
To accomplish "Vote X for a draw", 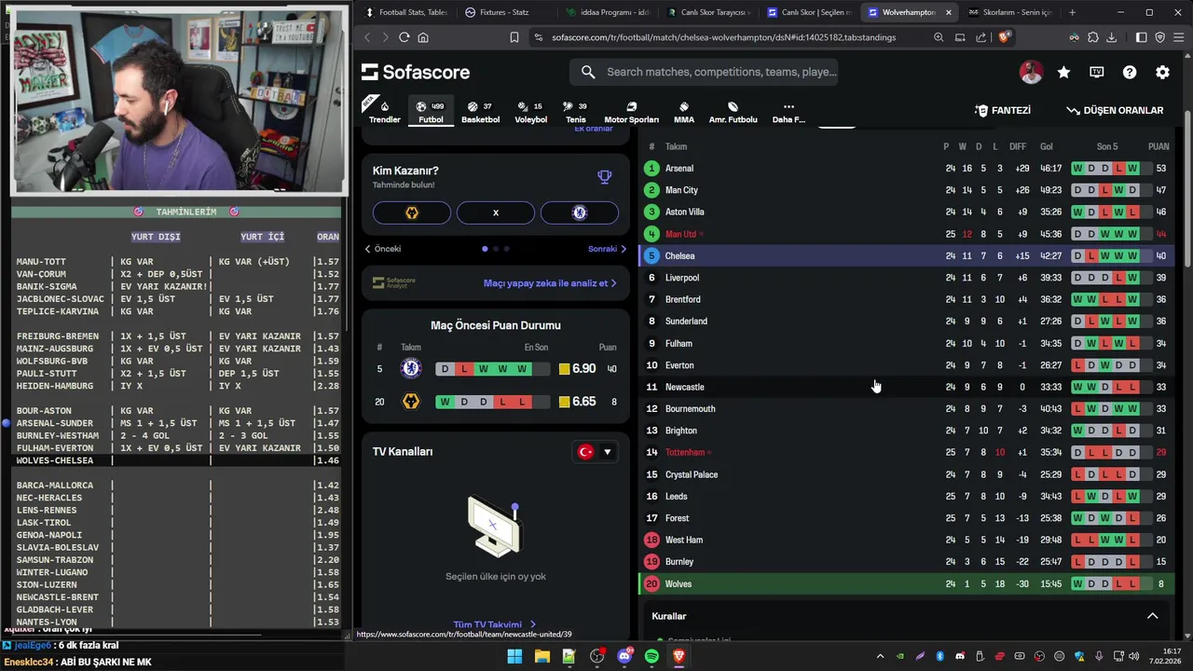I will pyautogui.click(x=496, y=212).
